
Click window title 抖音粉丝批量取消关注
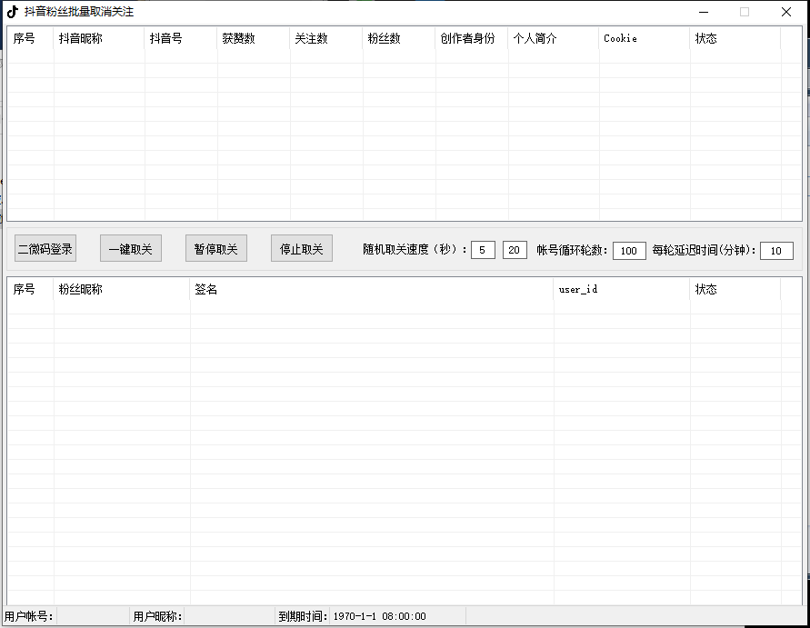[79, 12]
